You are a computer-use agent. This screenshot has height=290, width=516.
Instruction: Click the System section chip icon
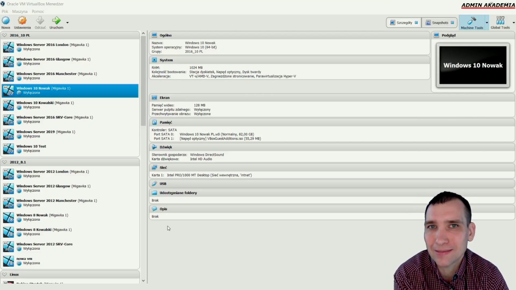tap(154, 60)
